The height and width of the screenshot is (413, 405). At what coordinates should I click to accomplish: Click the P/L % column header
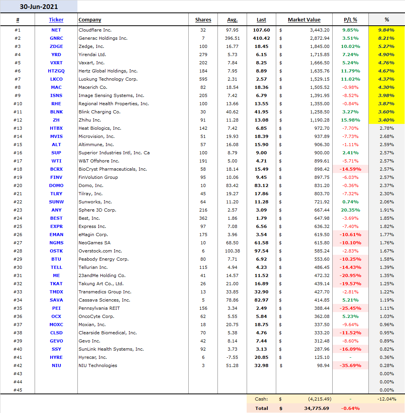(x=350, y=20)
